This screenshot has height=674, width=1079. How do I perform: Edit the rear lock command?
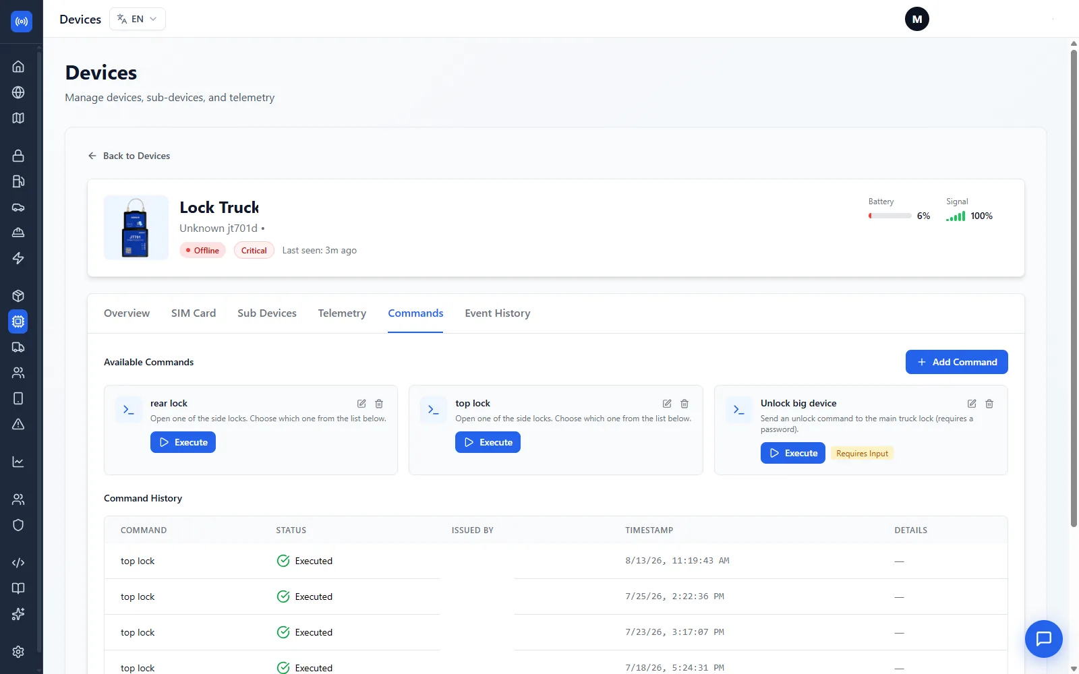(361, 404)
